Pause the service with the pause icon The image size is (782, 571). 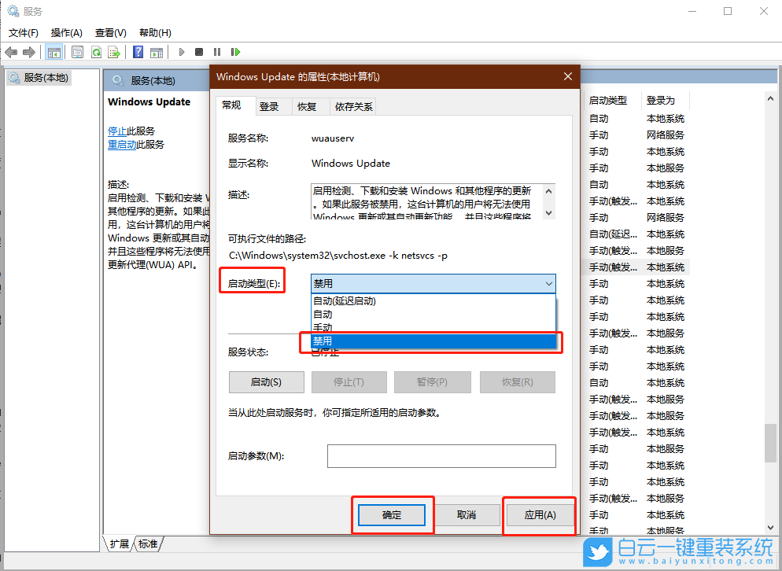[x=217, y=52]
